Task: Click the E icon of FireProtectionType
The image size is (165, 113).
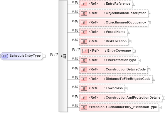Action: tap(84, 60)
